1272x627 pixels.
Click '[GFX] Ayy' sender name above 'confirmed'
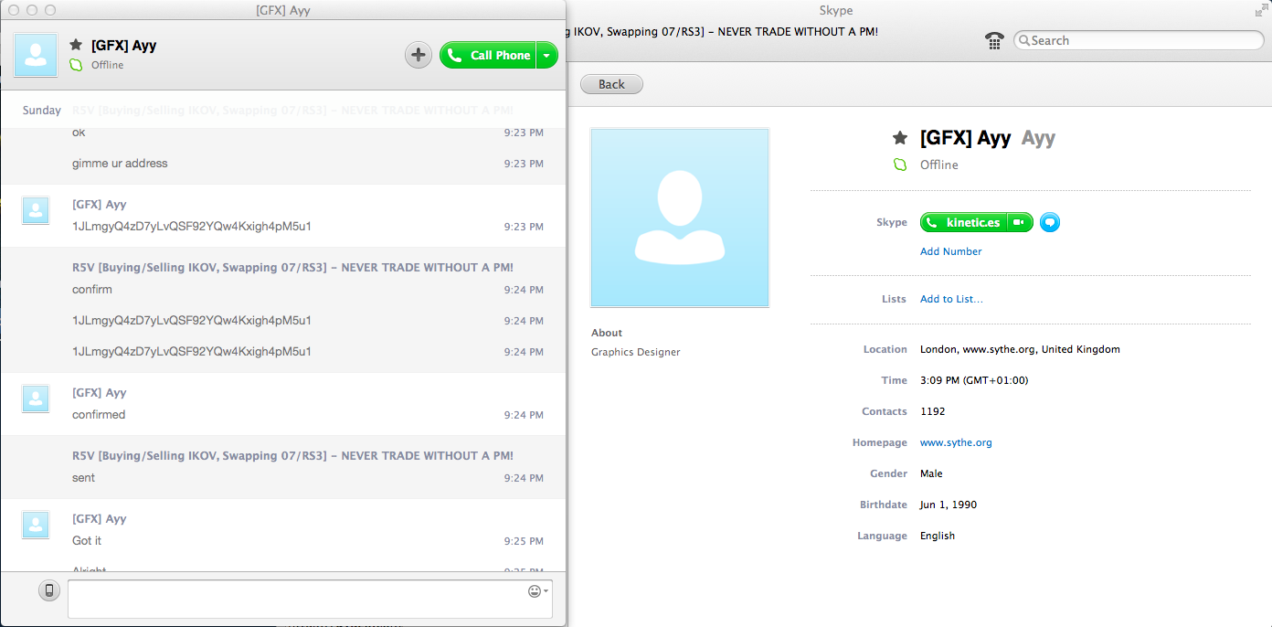click(x=100, y=393)
